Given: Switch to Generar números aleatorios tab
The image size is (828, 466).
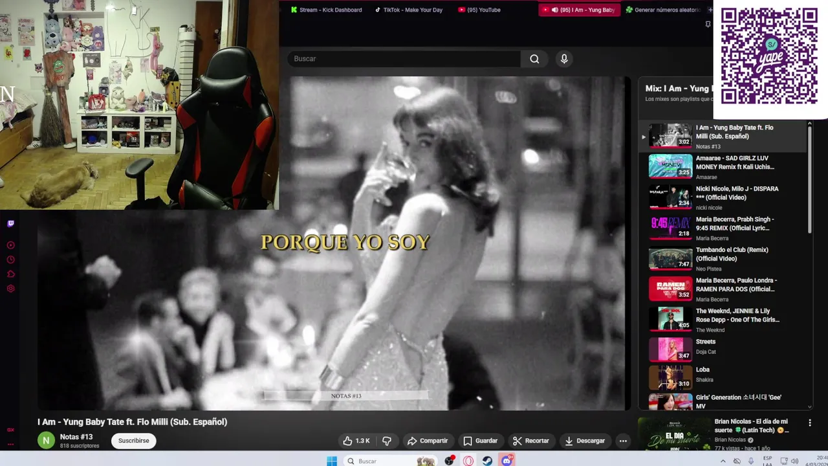Looking at the screenshot, I should (x=663, y=10).
